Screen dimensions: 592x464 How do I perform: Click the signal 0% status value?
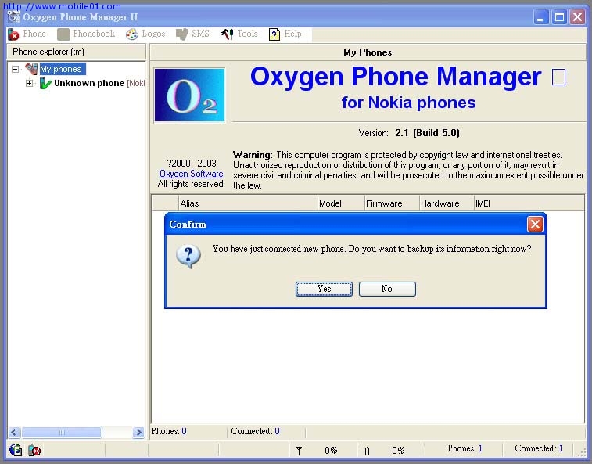click(x=331, y=451)
